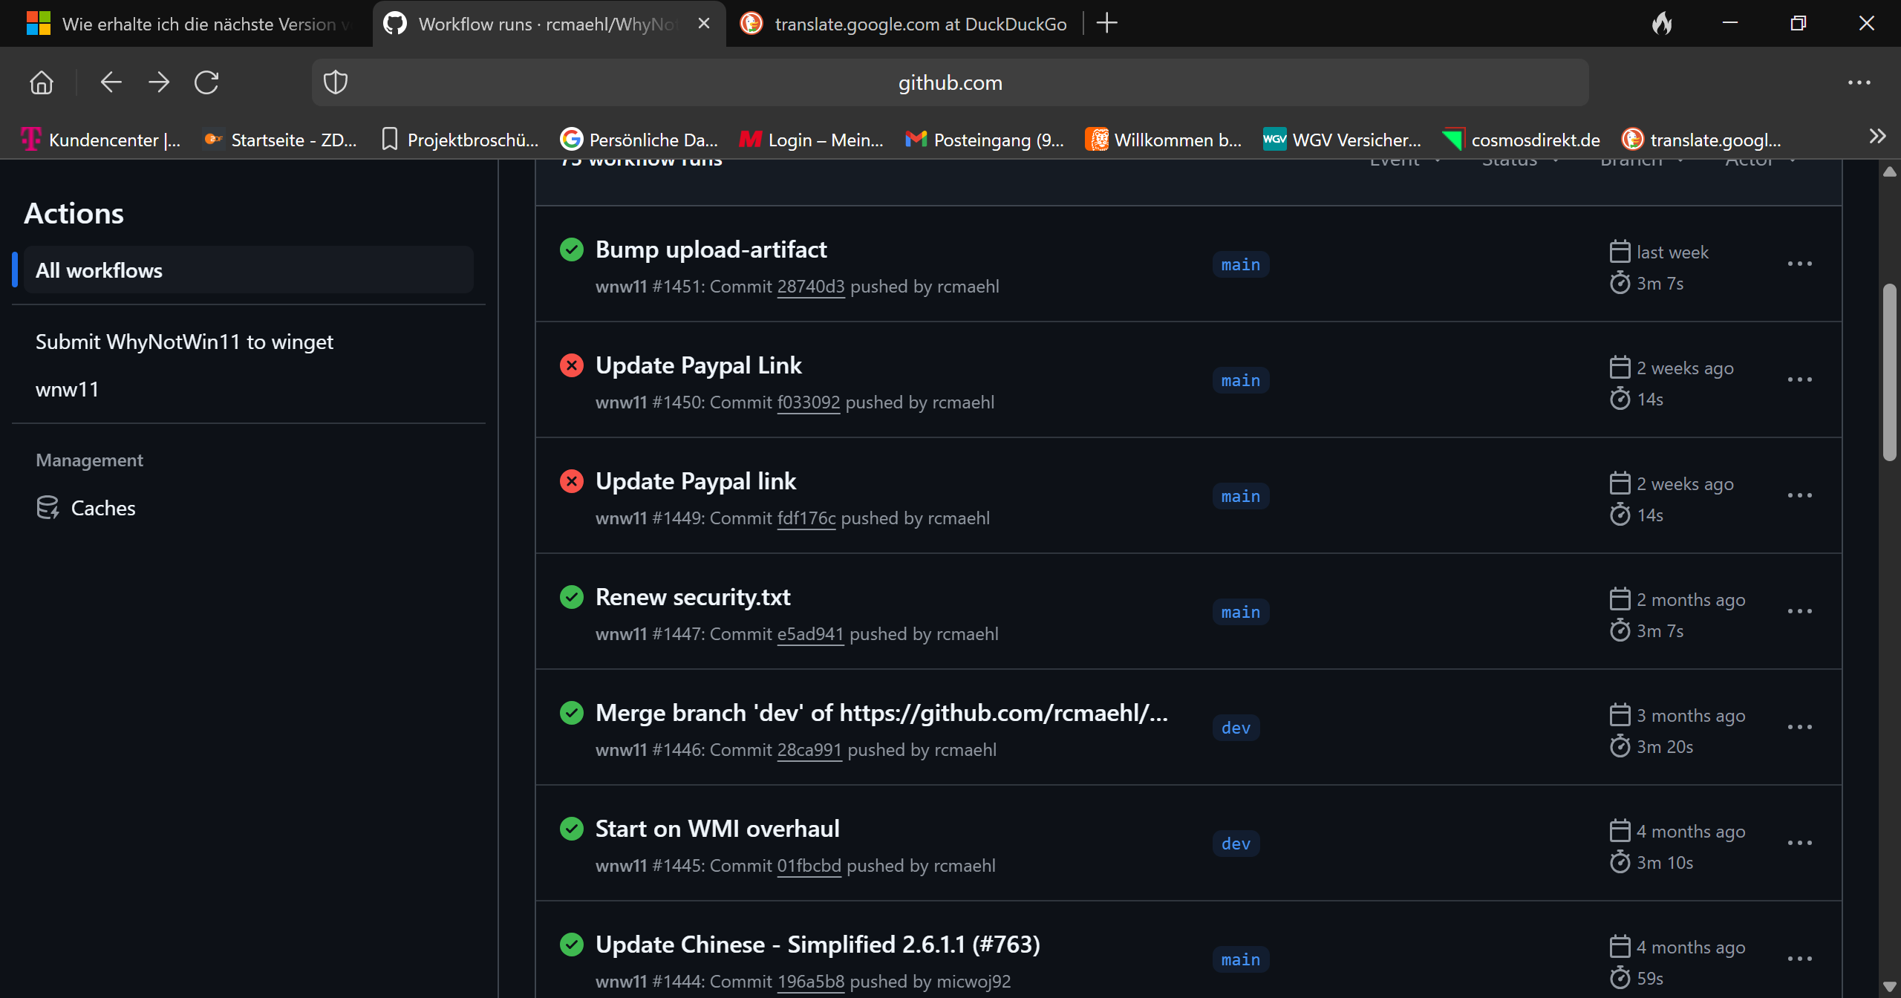Reload the page with refresh icon
The height and width of the screenshot is (998, 1901).
pos(206,82)
